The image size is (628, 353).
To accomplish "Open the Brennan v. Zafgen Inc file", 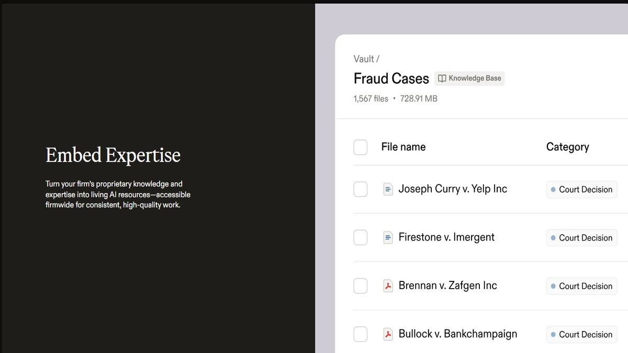I will point(447,286).
